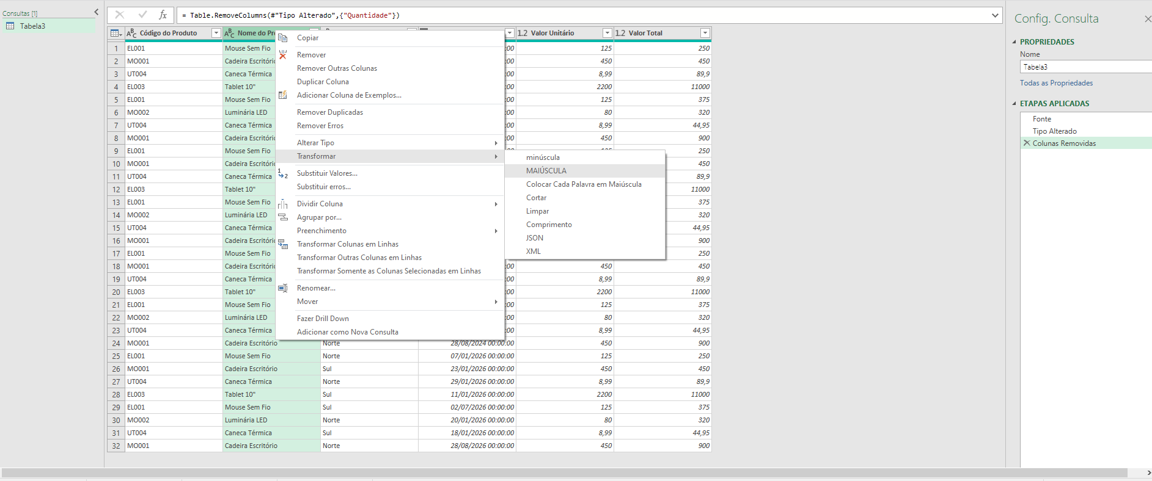Viewport: 1152px width, 481px height.
Task: Select Comprimento in Transformar submenu
Action: click(585, 225)
